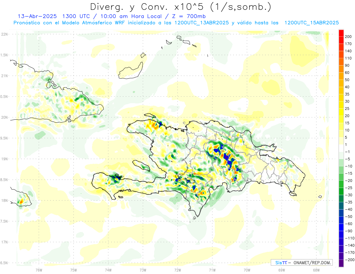Click the '90' color scale value
355x274 pixels.
click(348, 65)
